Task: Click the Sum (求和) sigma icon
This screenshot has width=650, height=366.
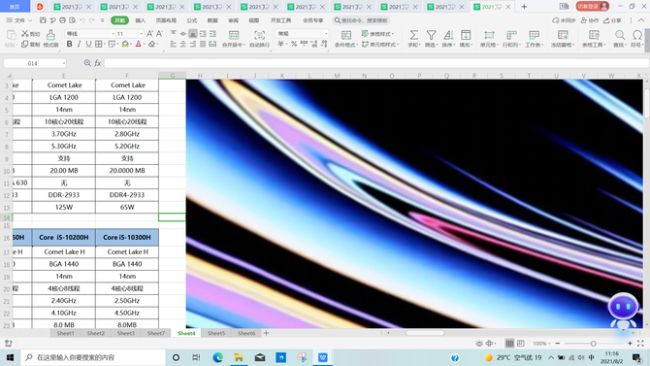Action: click(413, 35)
